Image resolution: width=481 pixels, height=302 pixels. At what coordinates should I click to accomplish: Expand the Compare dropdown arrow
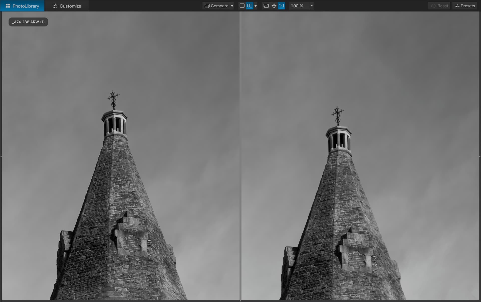click(x=232, y=6)
